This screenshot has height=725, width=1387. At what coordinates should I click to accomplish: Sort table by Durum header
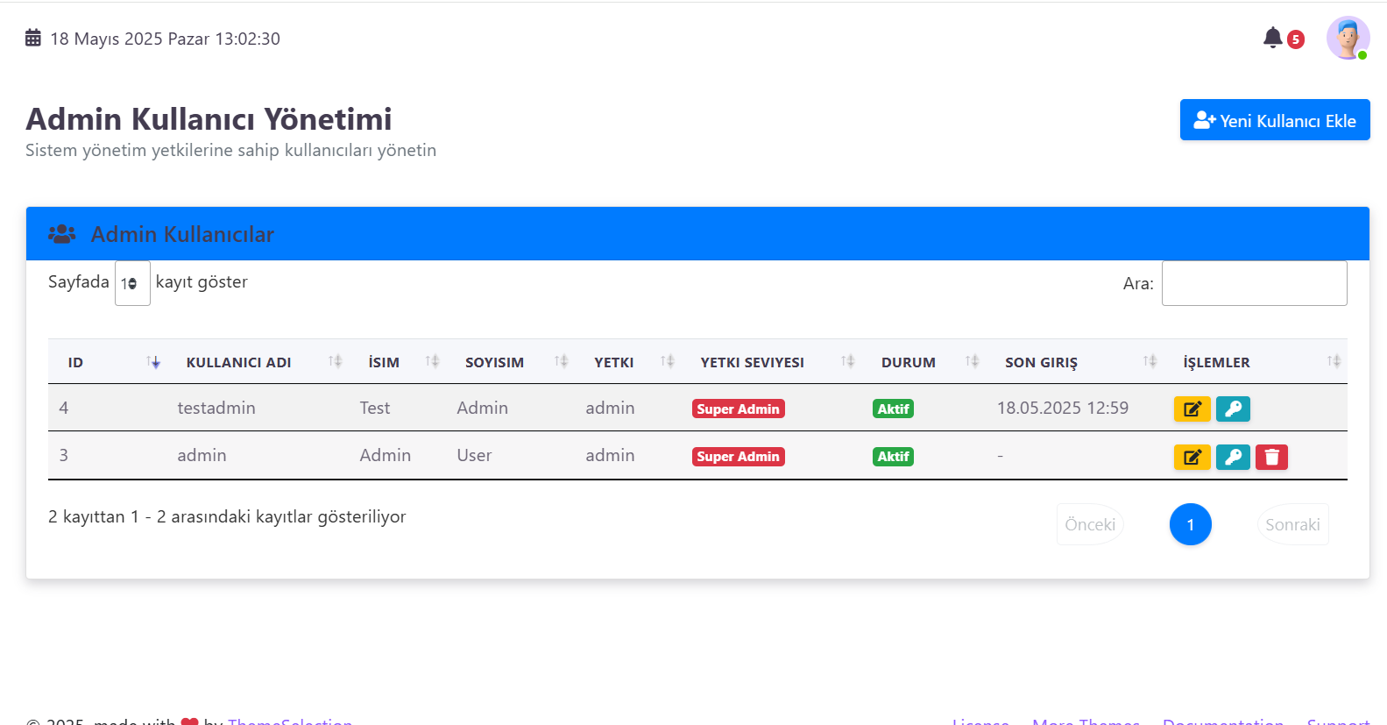908,362
